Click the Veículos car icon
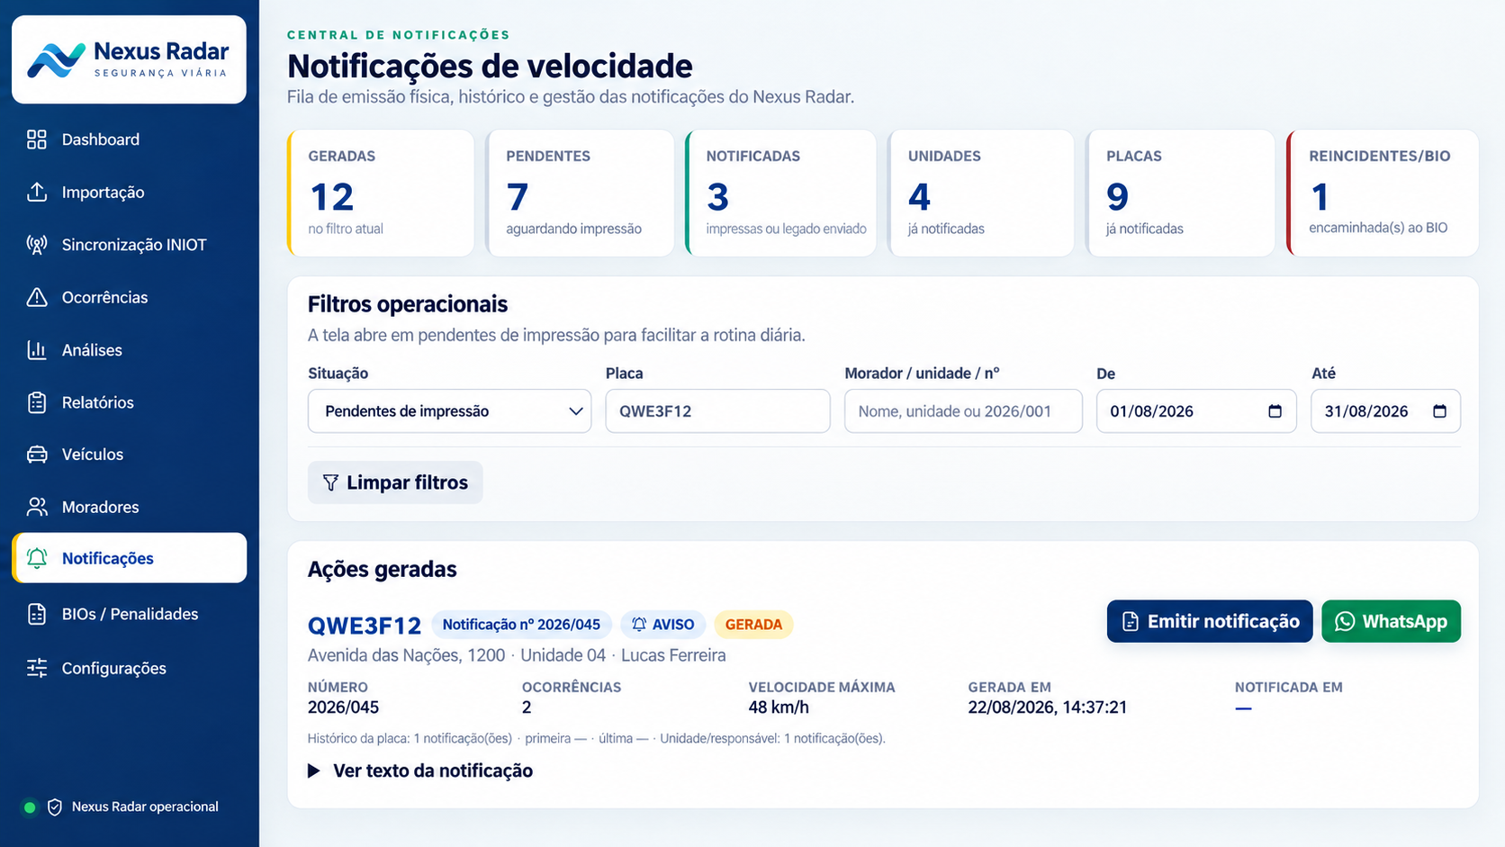Screen dimensions: 1505x847 [x=37, y=455]
